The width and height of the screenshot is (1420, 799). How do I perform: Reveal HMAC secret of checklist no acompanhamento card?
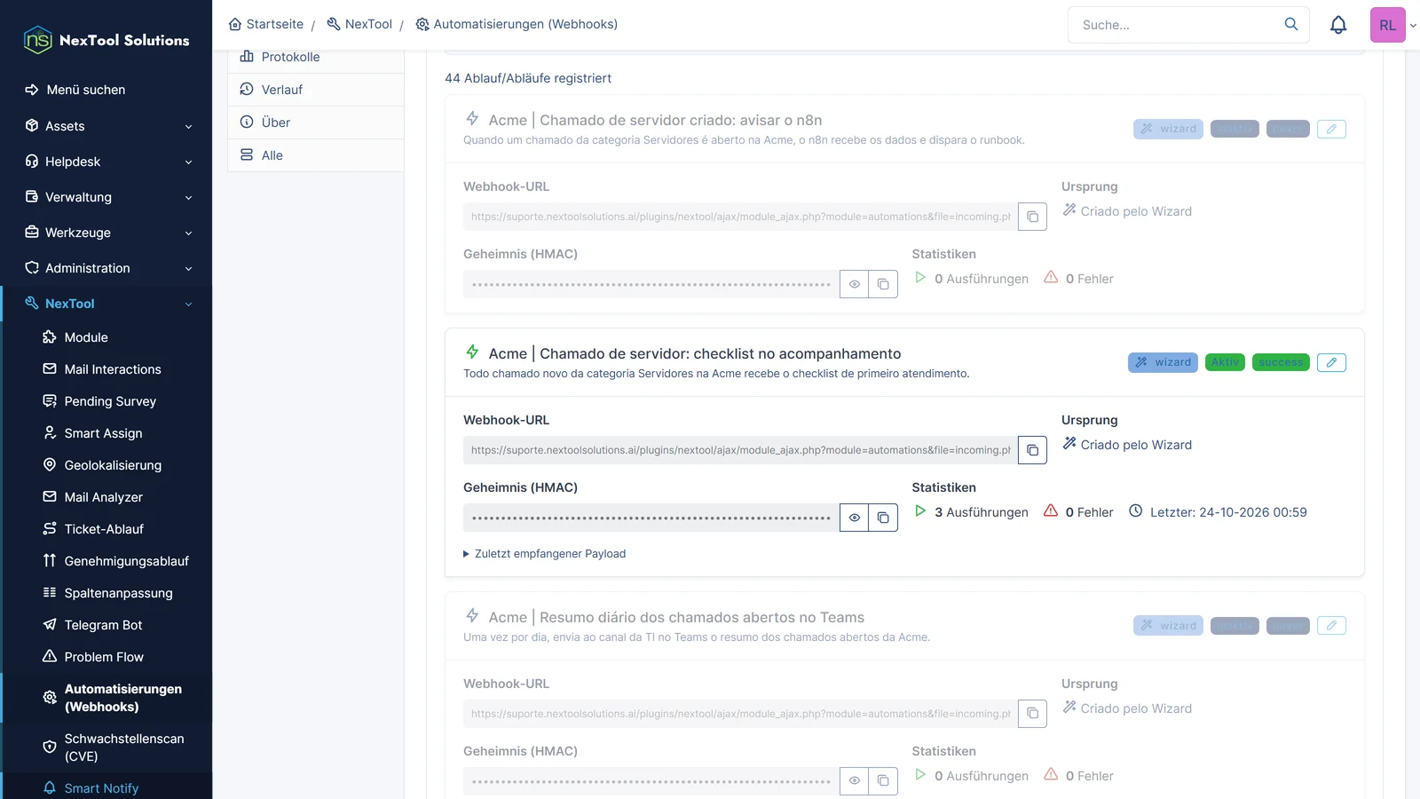854,518
